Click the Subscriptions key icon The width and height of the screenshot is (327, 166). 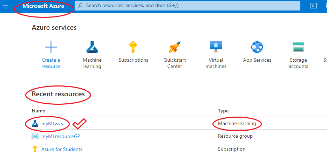(133, 47)
